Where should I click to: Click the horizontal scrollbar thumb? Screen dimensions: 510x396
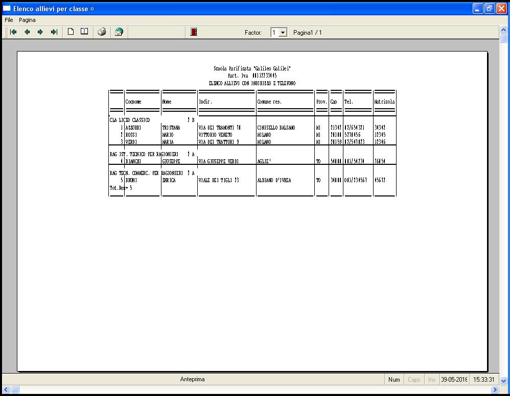point(15,389)
